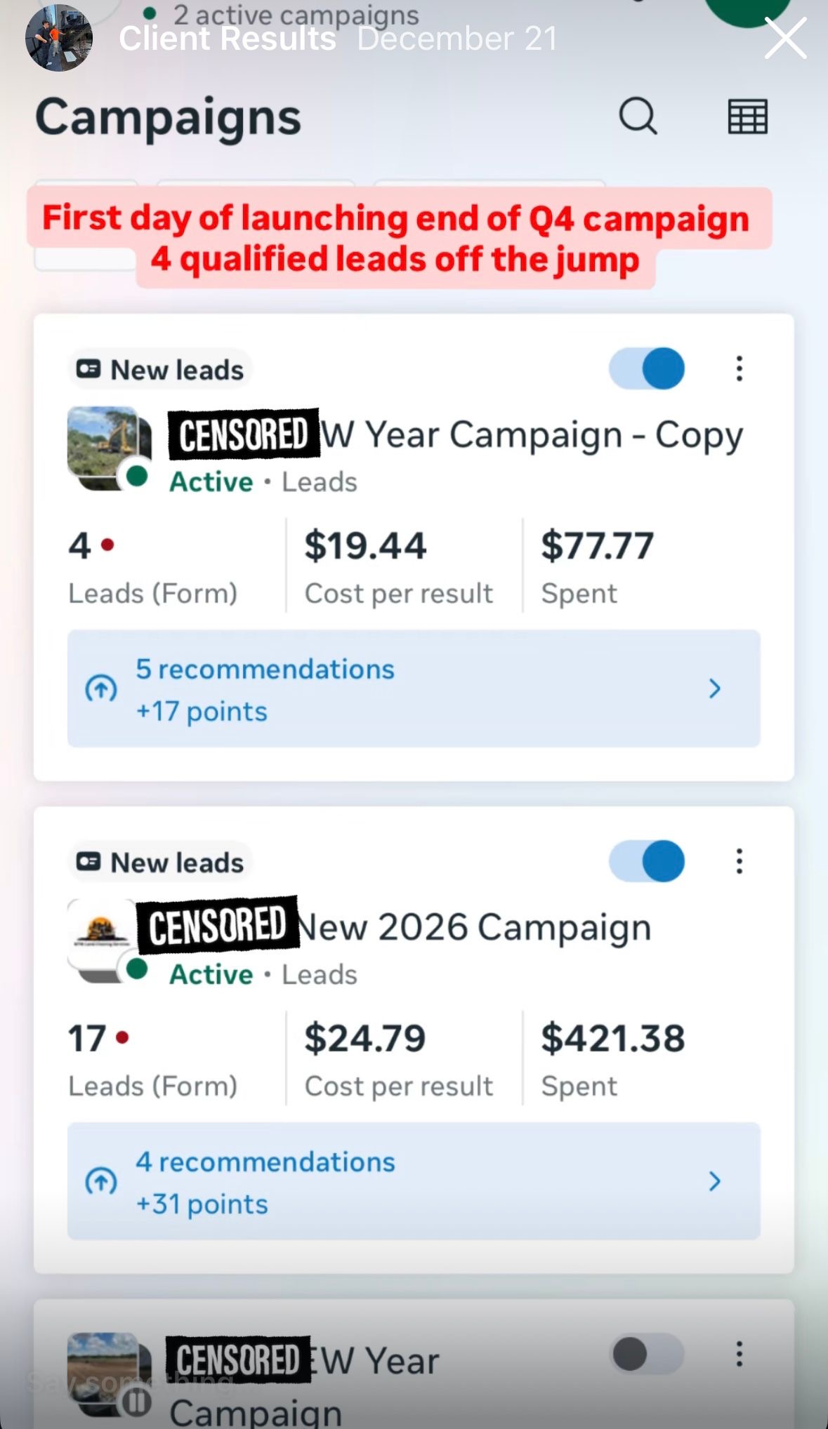Expand the 5 recommendations chevron

pos(714,689)
